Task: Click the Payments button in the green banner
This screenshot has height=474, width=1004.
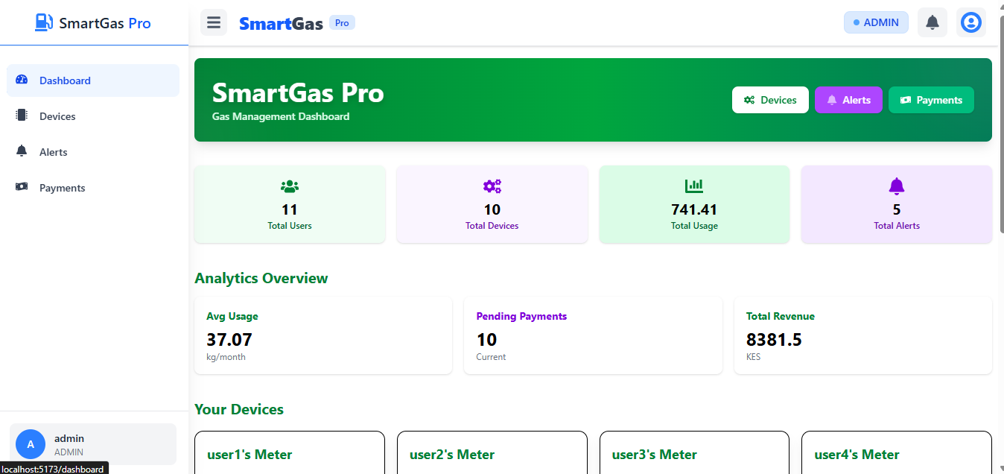Action: pos(931,99)
